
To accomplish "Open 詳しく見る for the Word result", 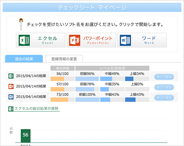I will tap(164, 98).
